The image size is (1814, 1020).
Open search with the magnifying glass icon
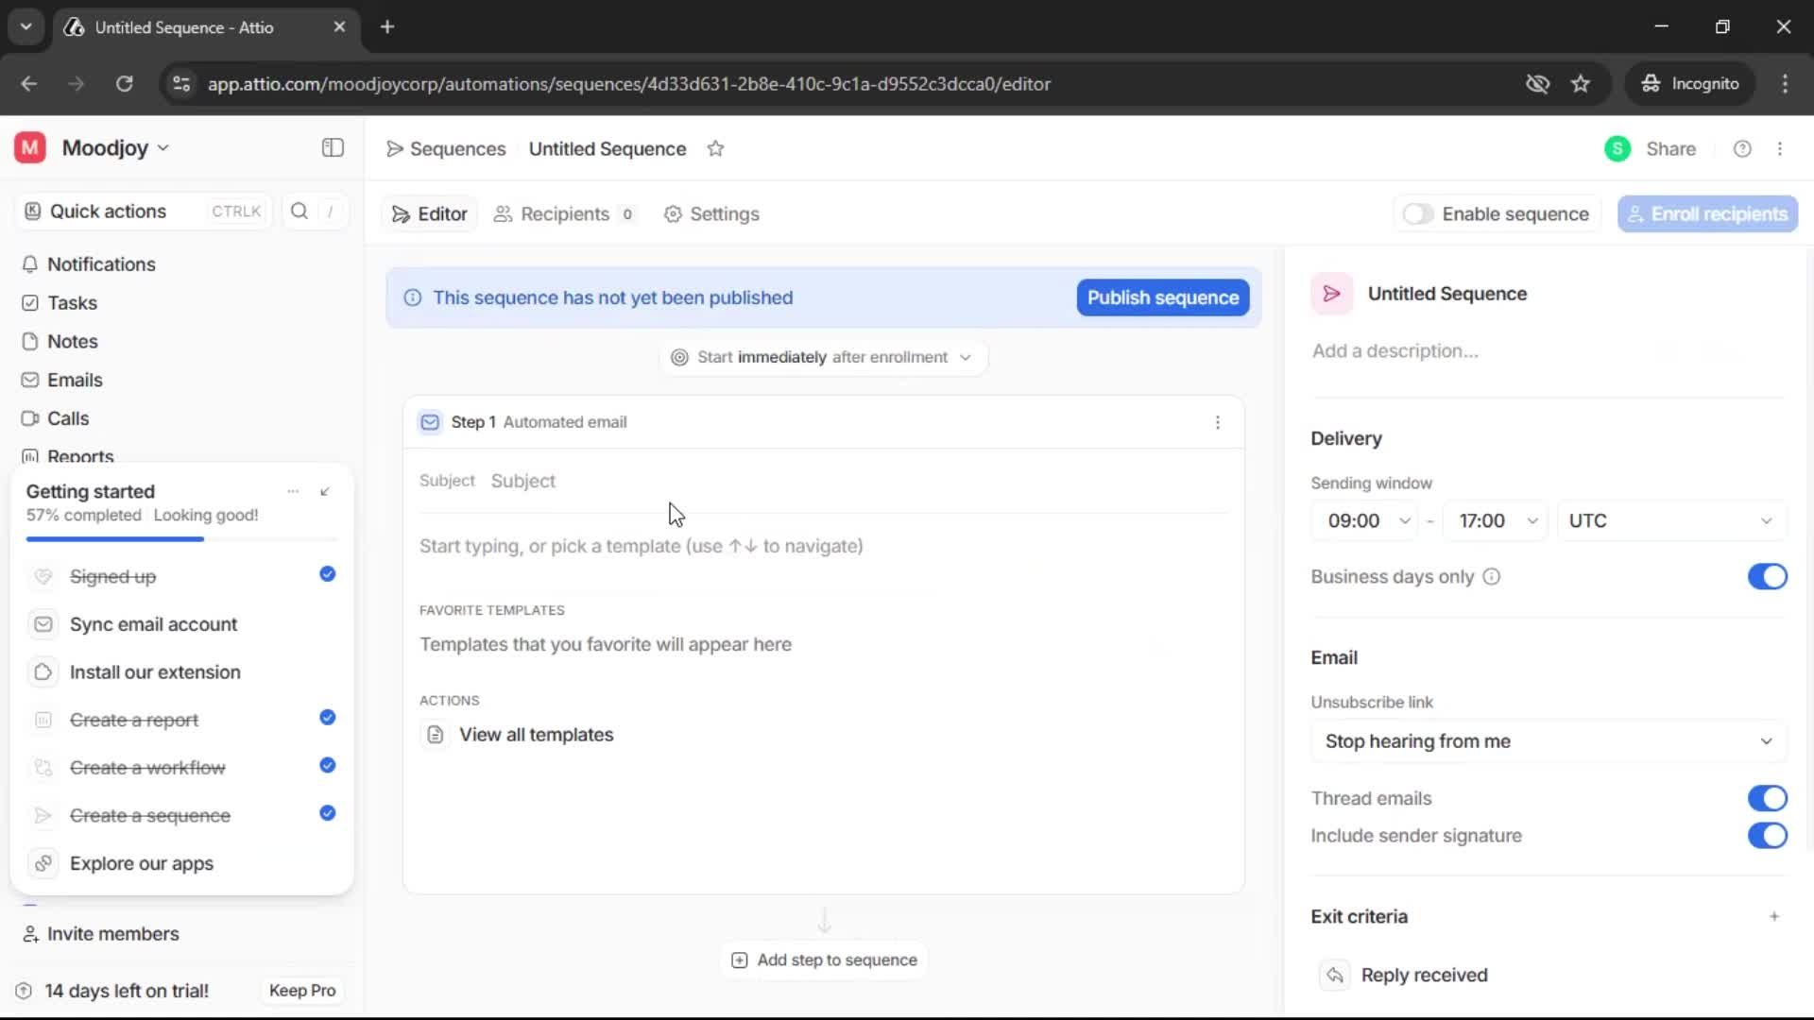click(299, 211)
